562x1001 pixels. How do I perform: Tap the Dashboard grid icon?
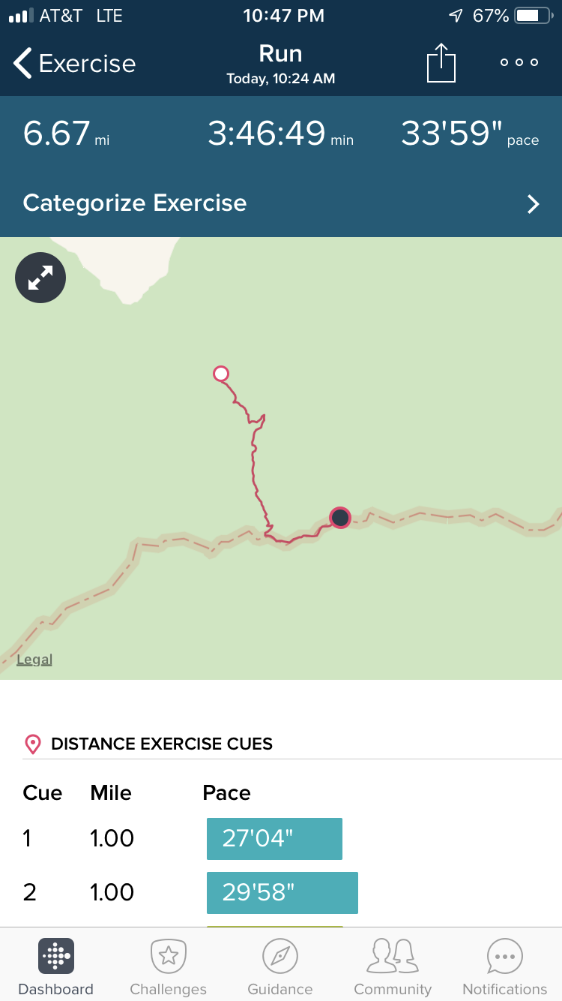(55, 956)
